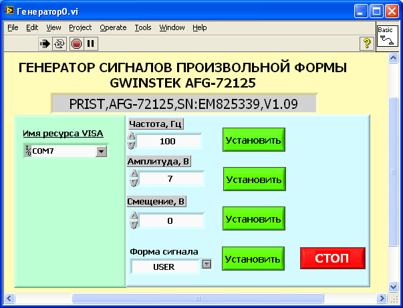
Task: Decrement the Смещение value down arrow
Action: click(134, 224)
